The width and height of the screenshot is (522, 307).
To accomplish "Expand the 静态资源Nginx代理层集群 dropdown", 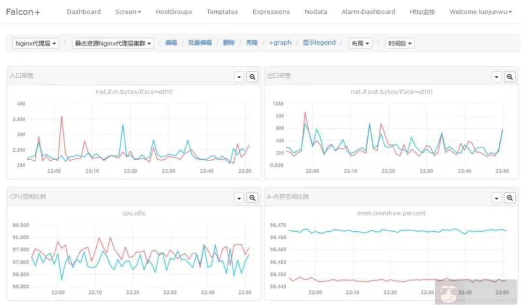I will coord(113,43).
